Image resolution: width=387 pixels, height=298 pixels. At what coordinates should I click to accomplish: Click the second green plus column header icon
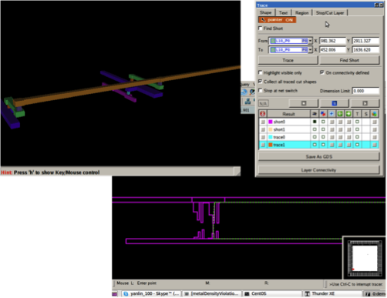click(x=348, y=114)
